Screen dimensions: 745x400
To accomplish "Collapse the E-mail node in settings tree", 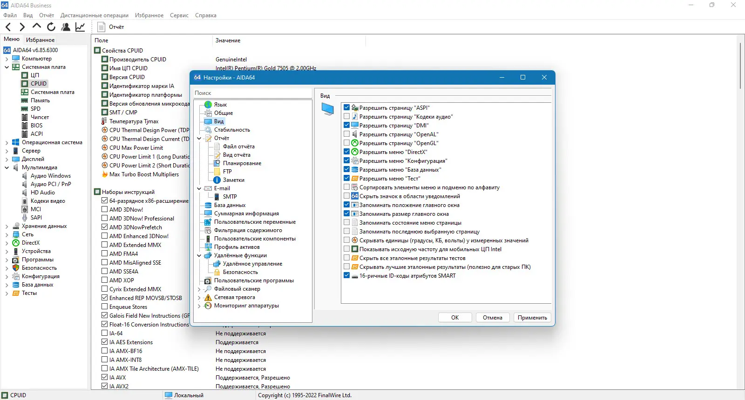I will click(199, 188).
